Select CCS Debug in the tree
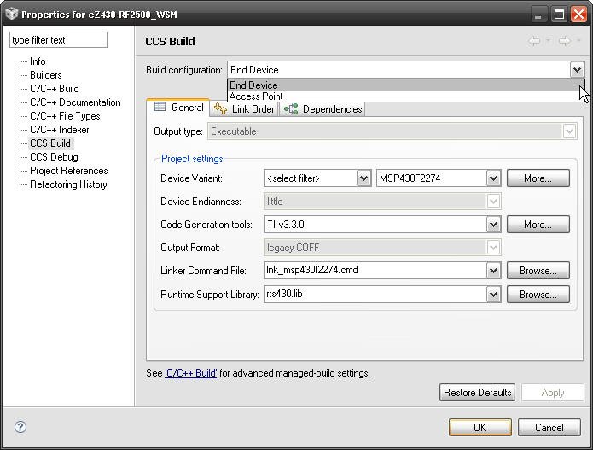 pos(54,156)
